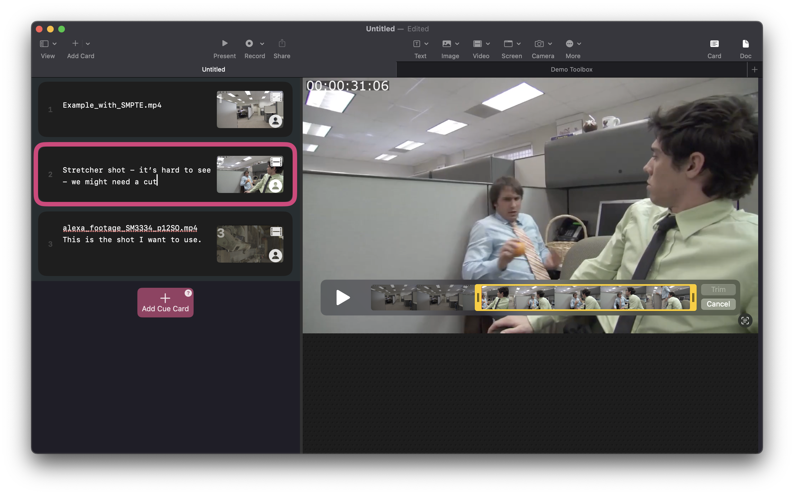Open thumbnail of card 2 Stretcher shot
This screenshot has height=495, width=794.
[250, 174]
